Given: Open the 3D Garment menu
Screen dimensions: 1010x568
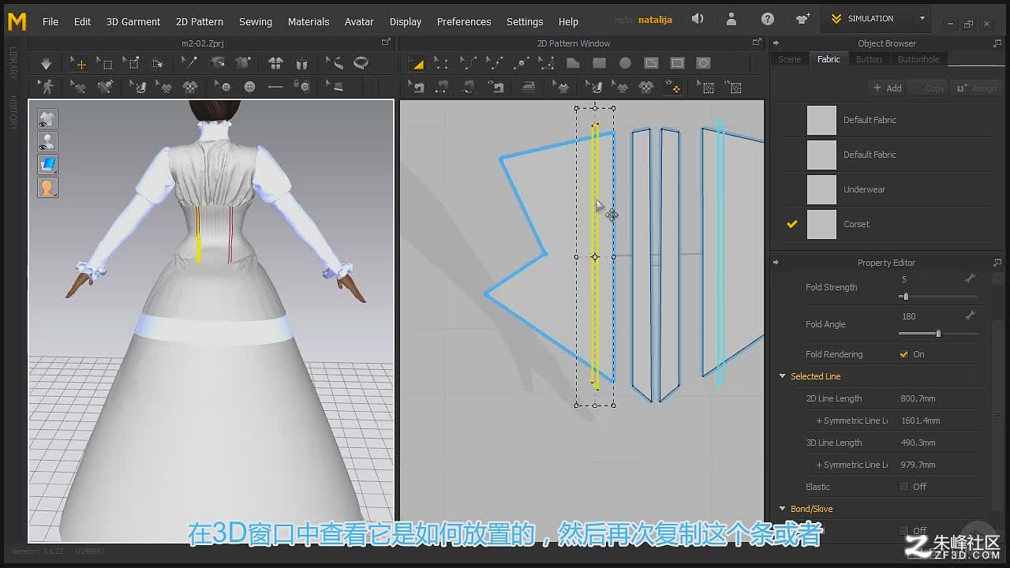Looking at the screenshot, I should click(133, 21).
